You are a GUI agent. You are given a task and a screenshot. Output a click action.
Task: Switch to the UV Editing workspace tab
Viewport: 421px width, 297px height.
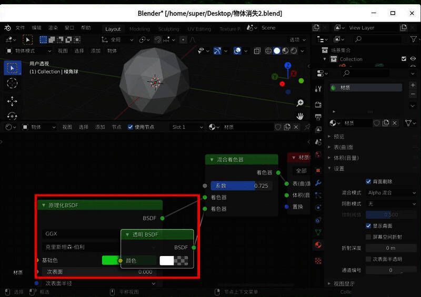pyautogui.click(x=199, y=29)
